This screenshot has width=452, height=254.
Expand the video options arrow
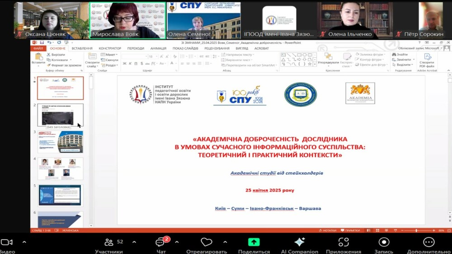[24, 242]
